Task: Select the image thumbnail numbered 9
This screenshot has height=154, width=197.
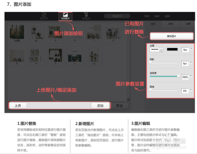Action: click(x=55, y=33)
